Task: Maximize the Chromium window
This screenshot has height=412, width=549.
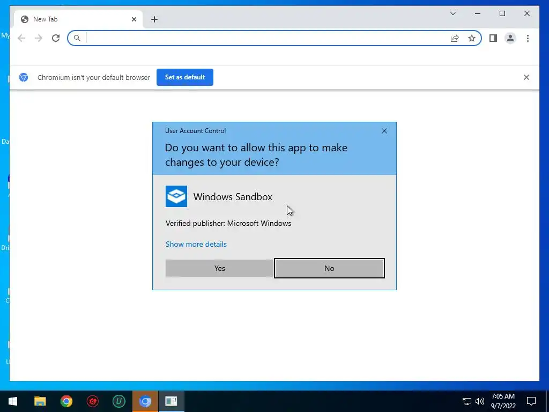Action: (x=502, y=13)
